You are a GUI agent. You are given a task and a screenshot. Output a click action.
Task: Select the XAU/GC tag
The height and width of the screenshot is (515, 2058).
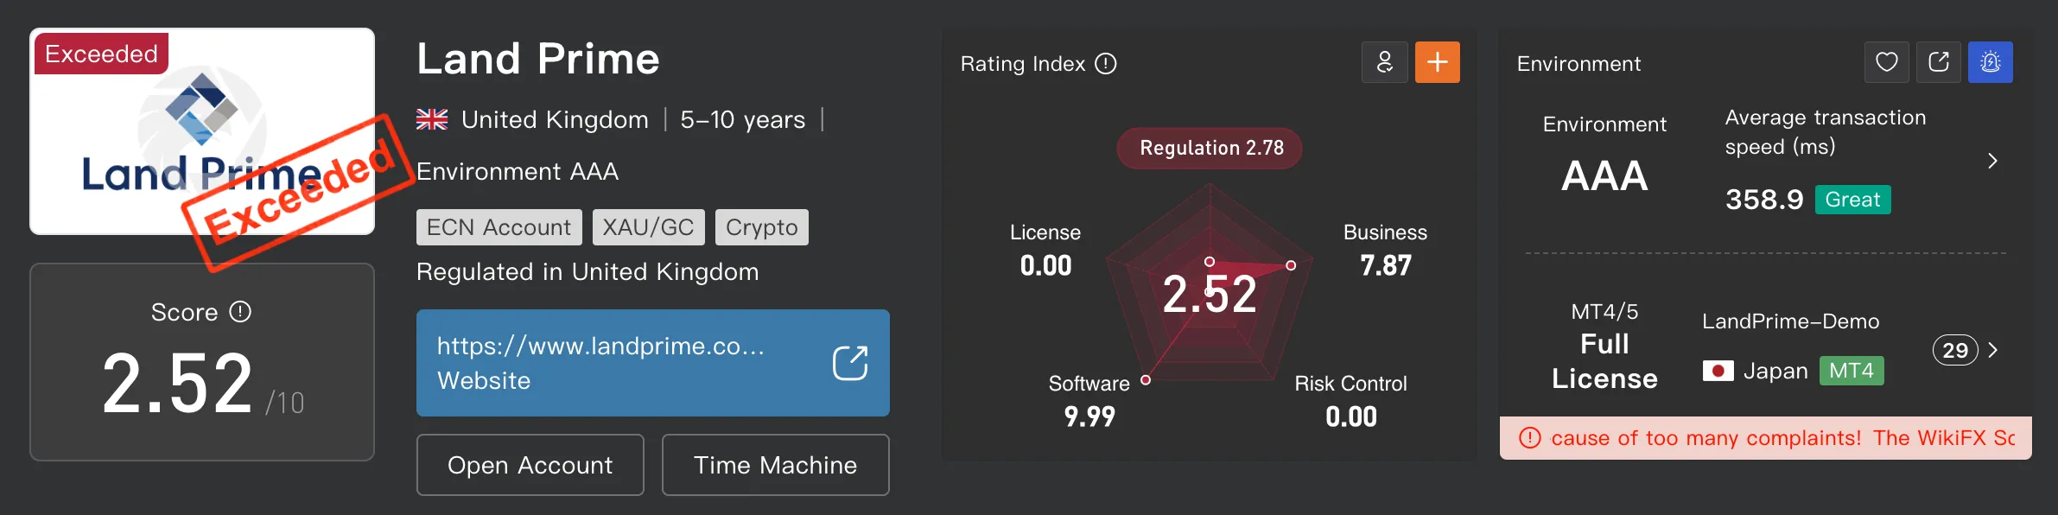tap(649, 227)
